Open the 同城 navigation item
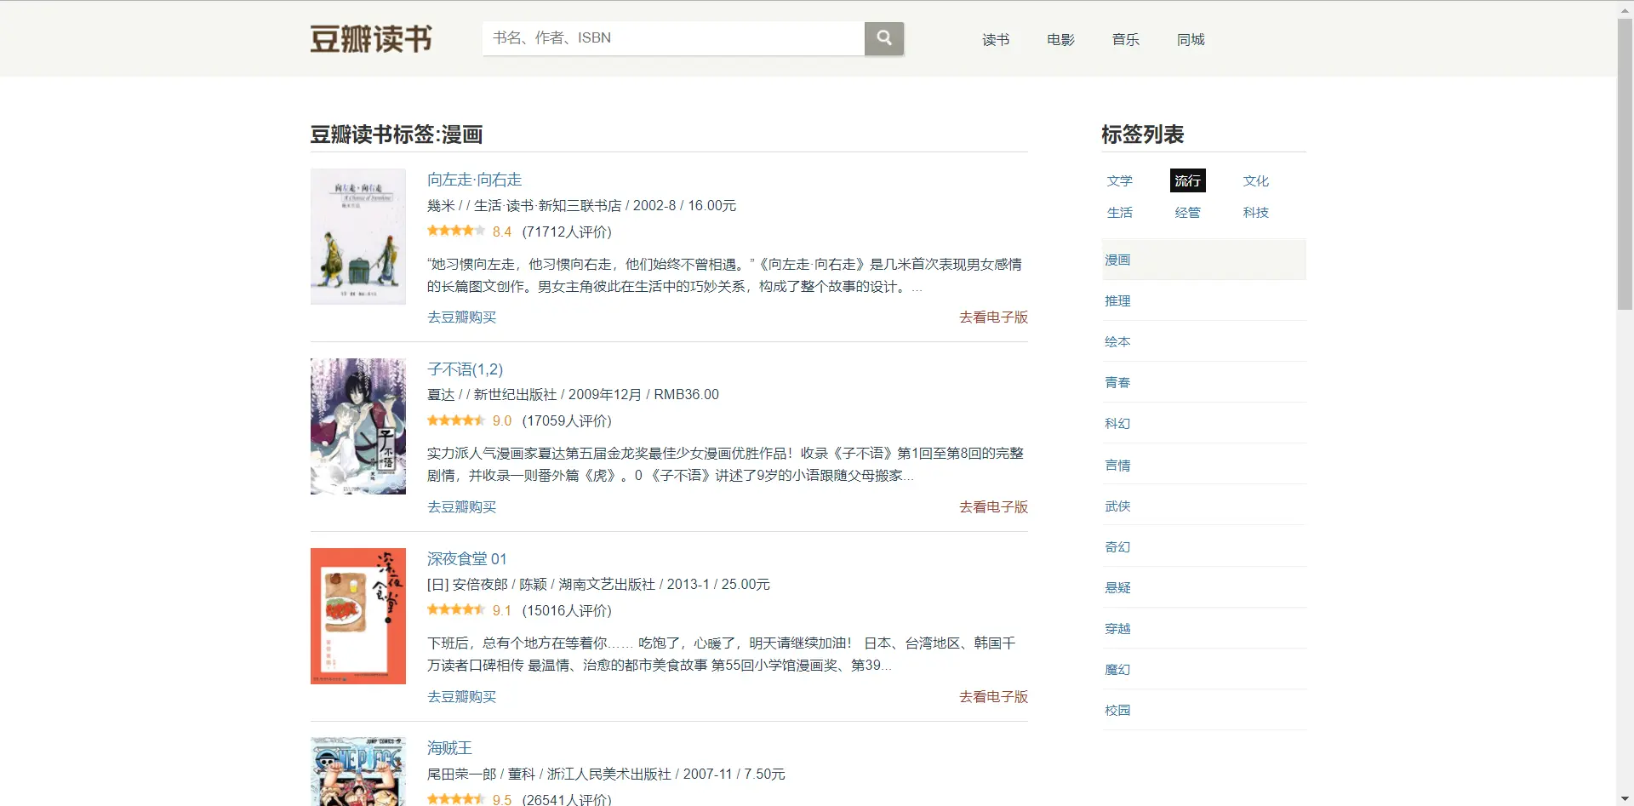The width and height of the screenshot is (1634, 806). pos(1191,39)
